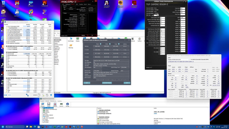Expand the GT Limit Reasons row
This screenshot has width=229, height=129.
(6, 74)
